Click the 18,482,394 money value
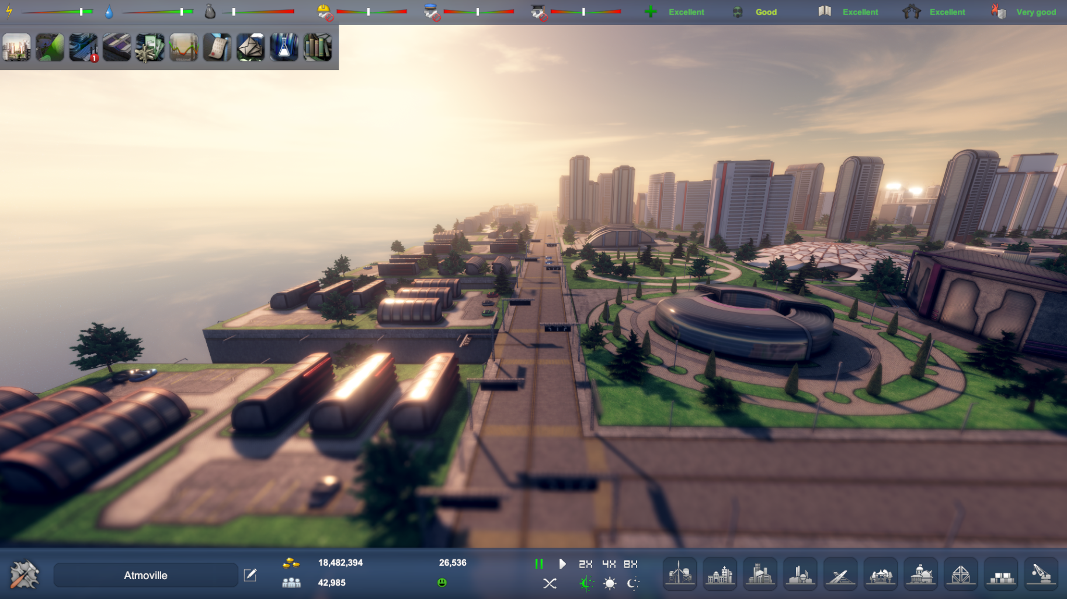This screenshot has width=1067, height=599. click(x=340, y=563)
